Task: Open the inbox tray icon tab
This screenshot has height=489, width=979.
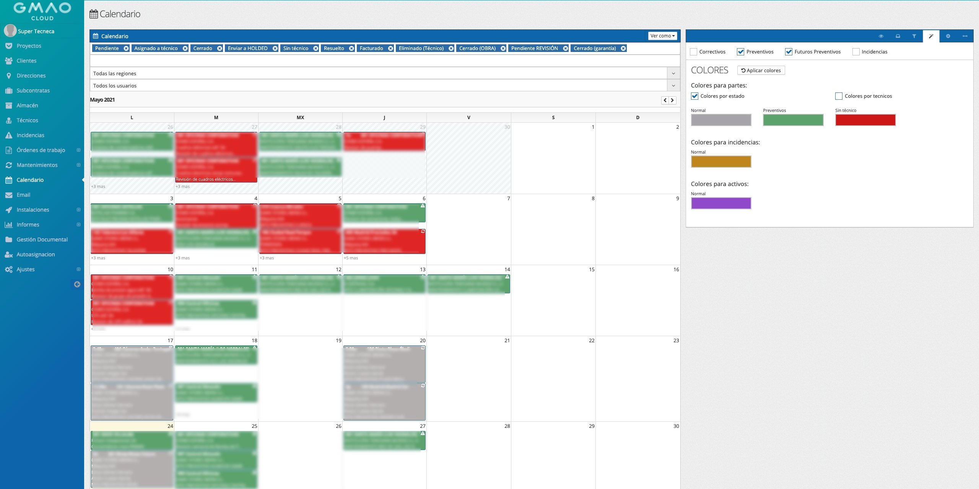Action: click(x=898, y=36)
